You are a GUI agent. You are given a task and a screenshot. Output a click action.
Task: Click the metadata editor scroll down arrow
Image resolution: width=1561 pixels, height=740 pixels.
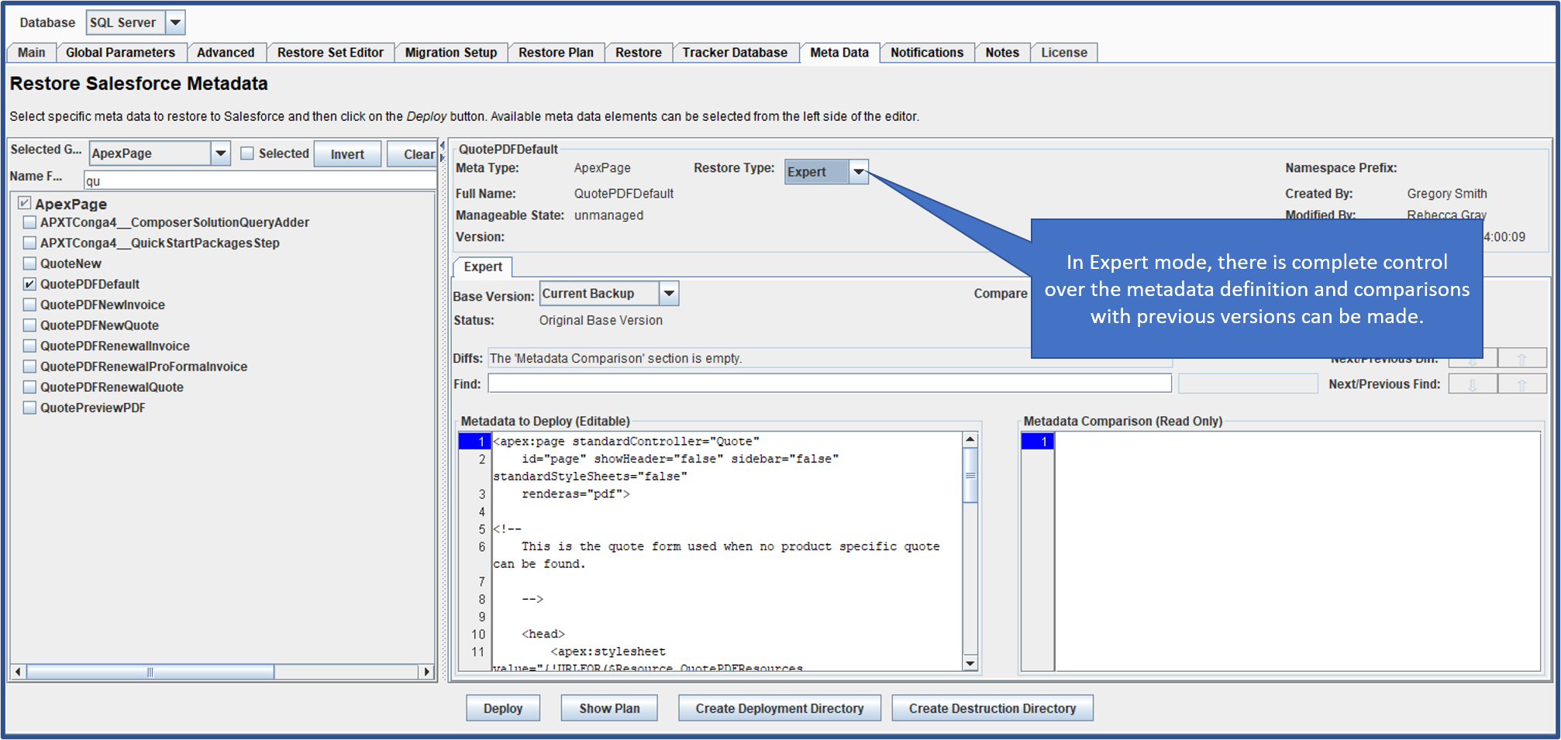click(970, 663)
